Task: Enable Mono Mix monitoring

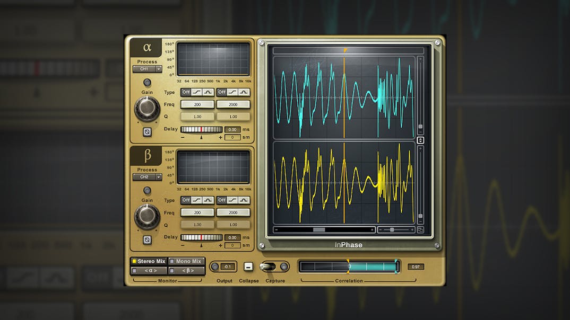Action: click(188, 261)
